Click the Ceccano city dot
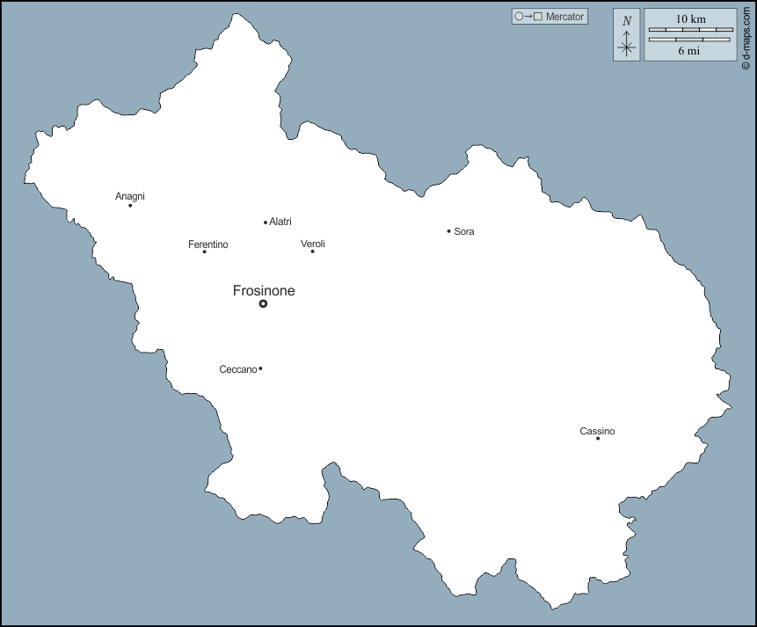Image resolution: width=757 pixels, height=627 pixels. 260,368
